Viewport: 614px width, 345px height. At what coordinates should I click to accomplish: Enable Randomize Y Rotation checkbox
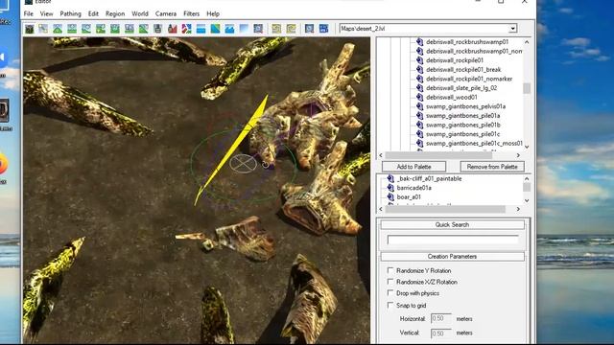click(x=390, y=270)
